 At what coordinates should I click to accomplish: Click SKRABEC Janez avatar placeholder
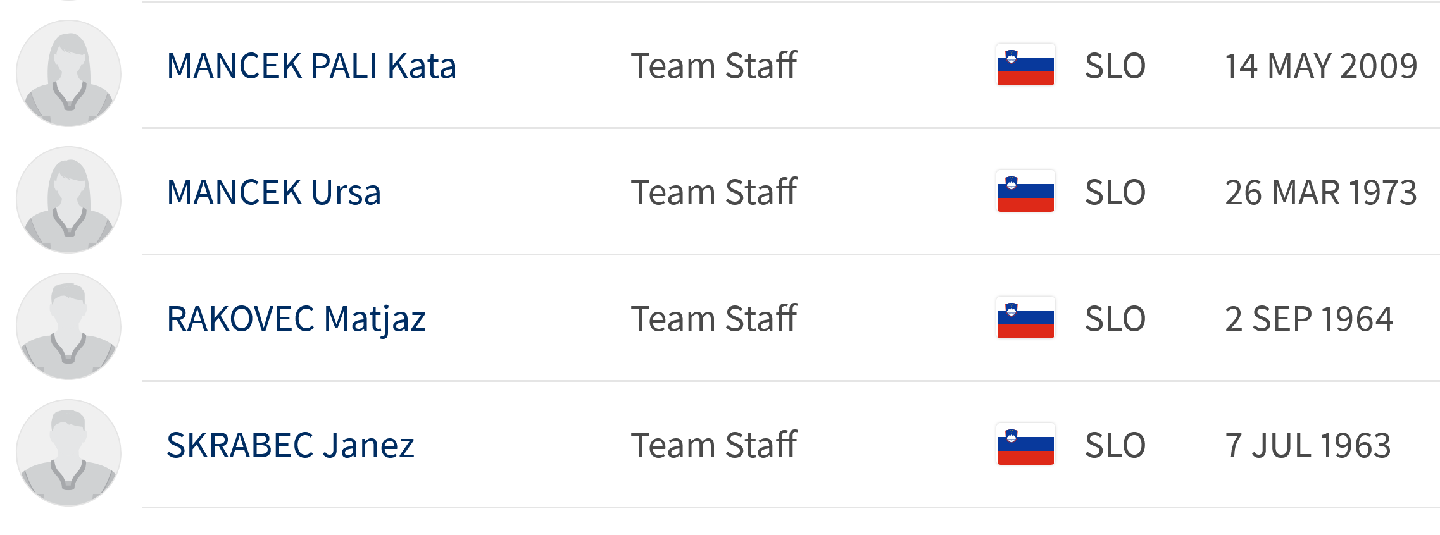(x=68, y=453)
